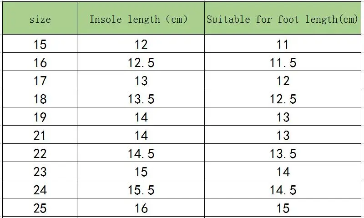Click insole length 12.5 for size 16

141,63
